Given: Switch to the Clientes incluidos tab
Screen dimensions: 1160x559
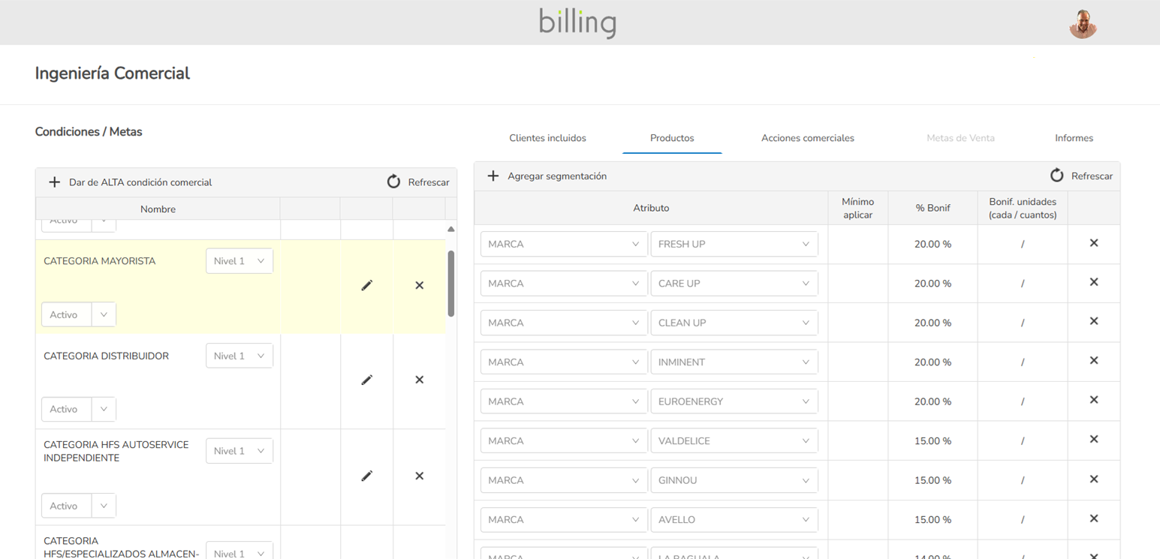Looking at the screenshot, I should point(547,138).
